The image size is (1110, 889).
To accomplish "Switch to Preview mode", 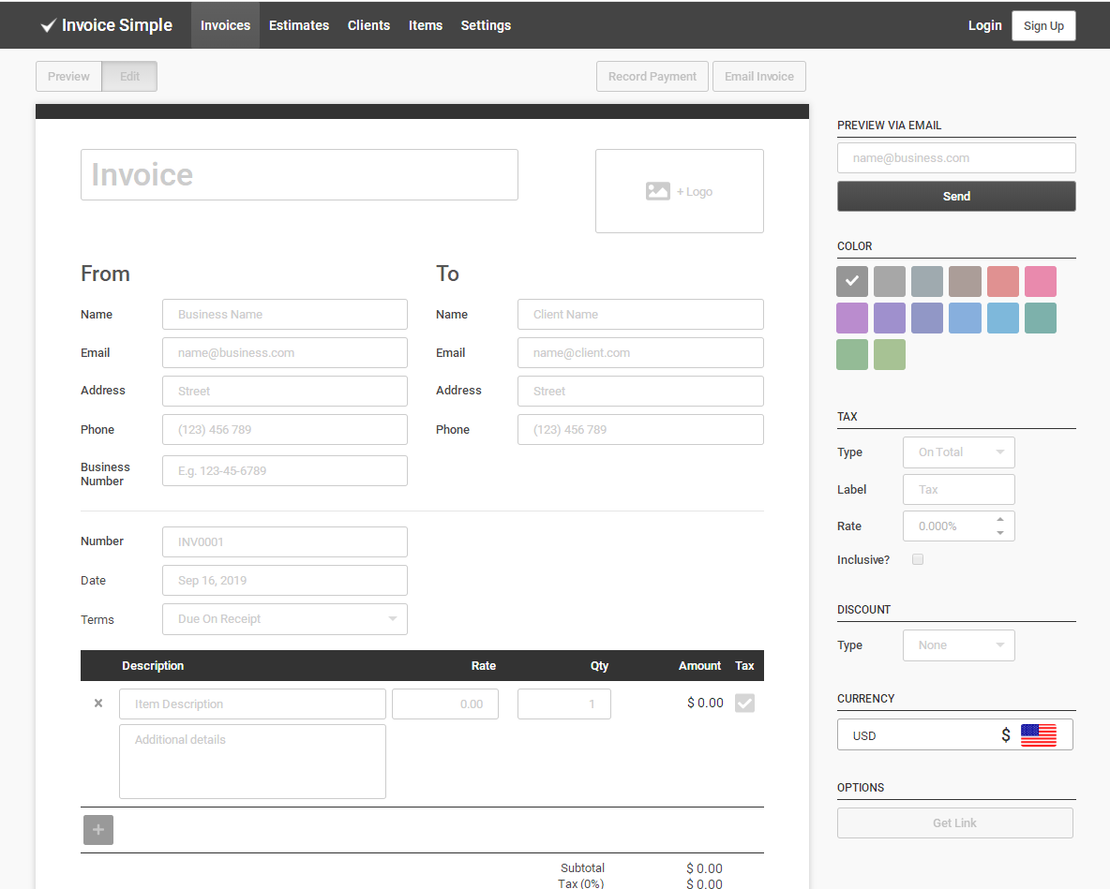I will (68, 77).
